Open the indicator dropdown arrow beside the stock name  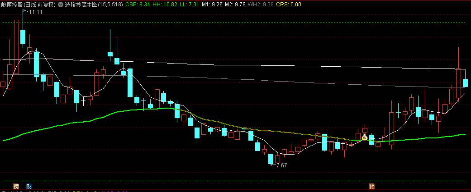point(60,5)
